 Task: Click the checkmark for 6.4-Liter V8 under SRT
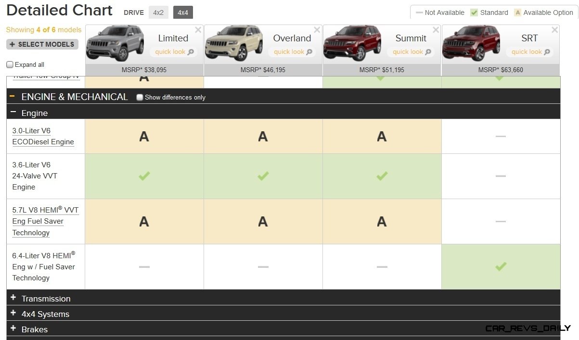tap(501, 266)
